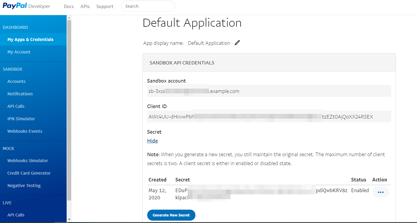The width and height of the screenshot is (417, 223).
Task: Open the three-dot Action menu for secret
Action: click(x=380, y=192)
